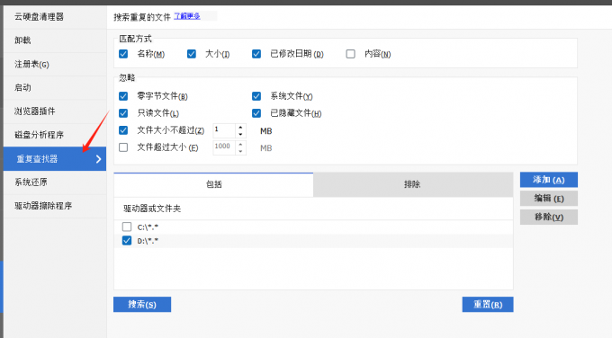This screenshot has width=612, height=338.
Task: Decrease the minimum file size spinner
Action: point(240,134)
